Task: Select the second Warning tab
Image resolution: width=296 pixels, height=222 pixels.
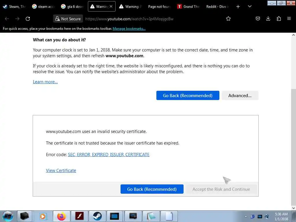Action: pos(130,6)
